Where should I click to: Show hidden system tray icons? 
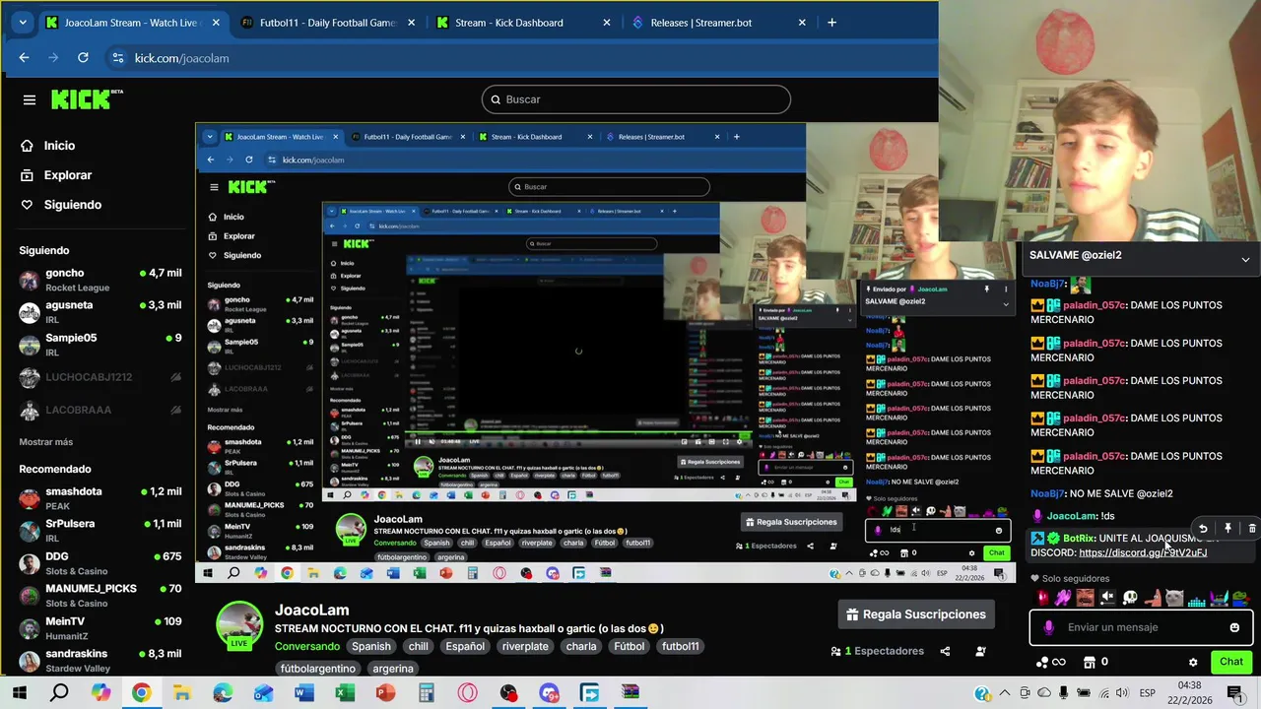(1005, 693)
